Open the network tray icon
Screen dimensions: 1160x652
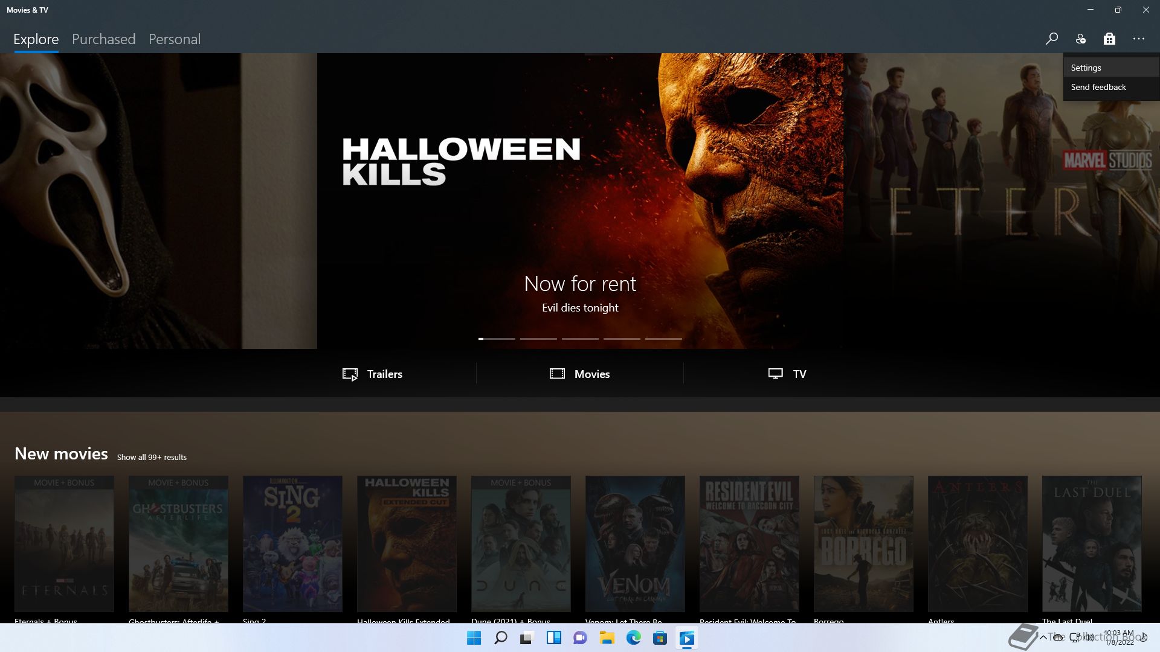(x=1075, y=638)
